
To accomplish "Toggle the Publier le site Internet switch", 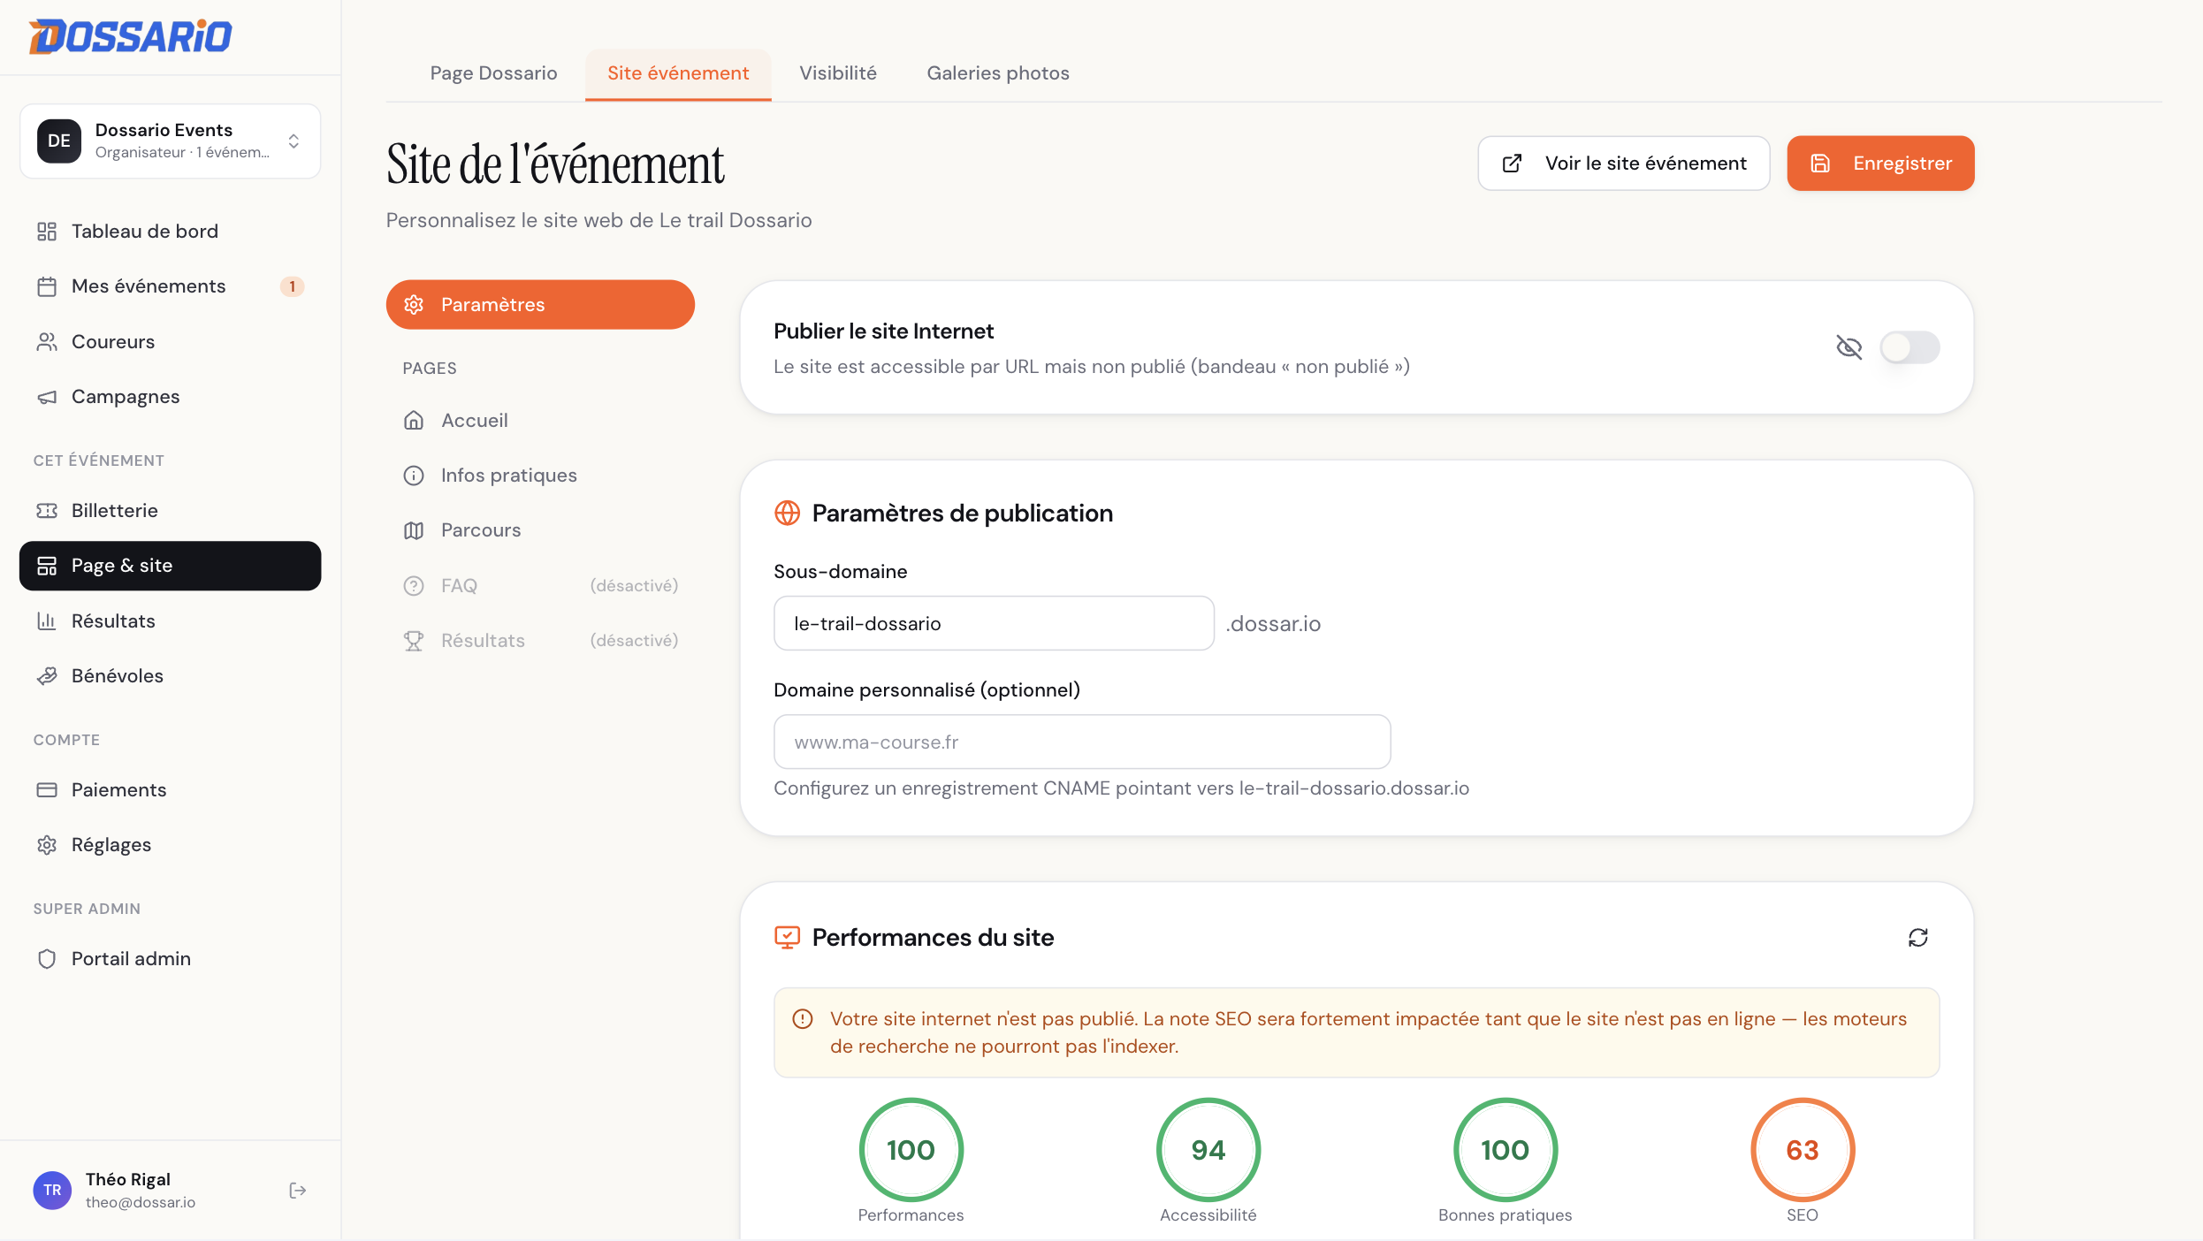I will [1910, 347].
